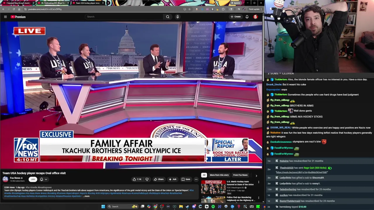374x210 pixels.
Task: Open U.S. Men's Hockey video thumbnail
Action: pyautogui.click(x=213, y=187)
